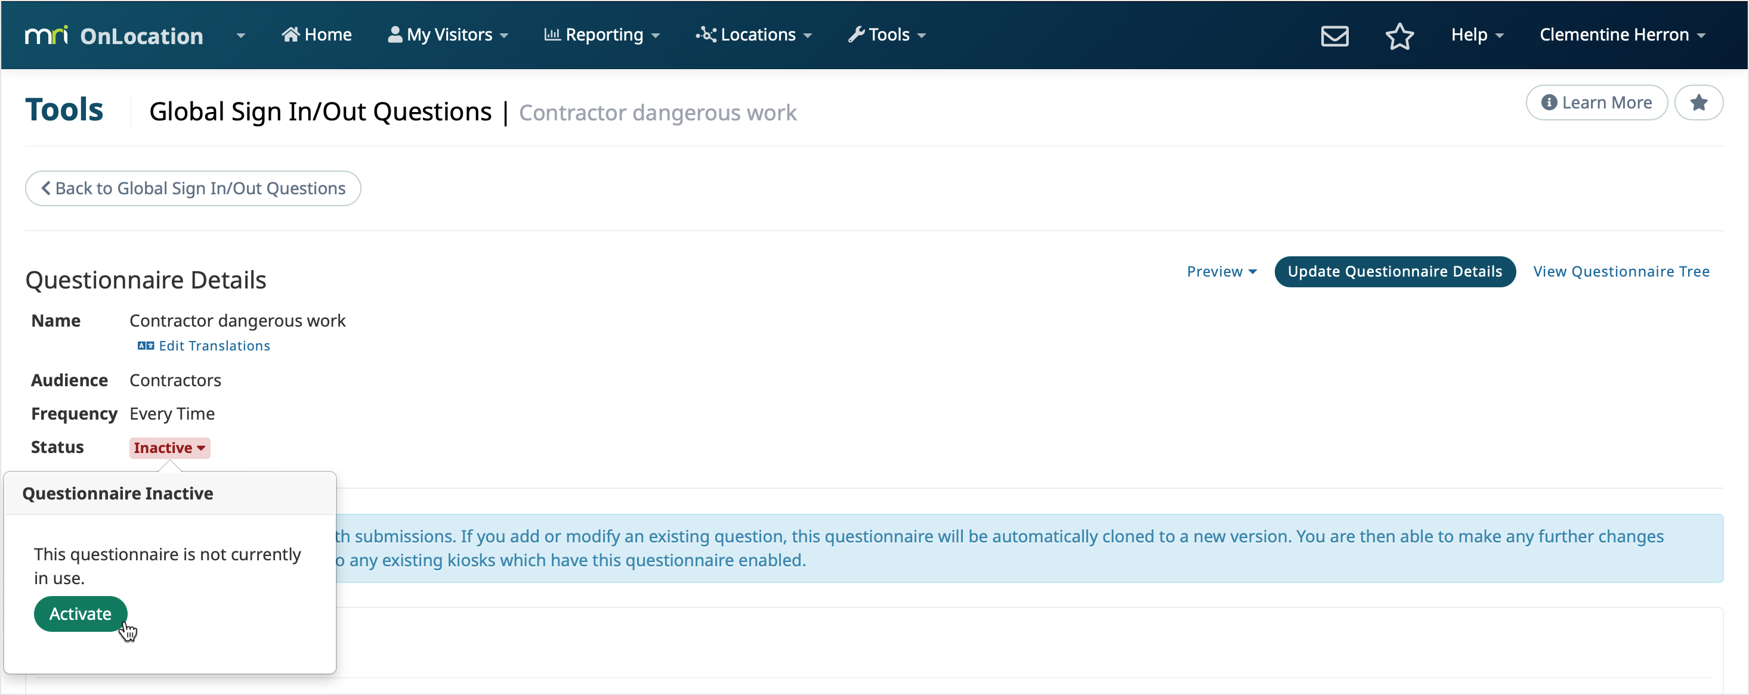The height and width of the screenshot is (695, 1749).
Task: Click the info icon on Learn More
Action: (x=1552, y=103)
